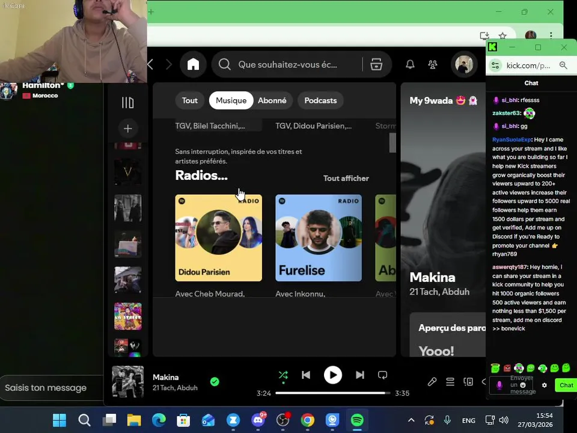Click RyanSuolaExp username in chat
Screen dimensions: 577x433
(x=511, y=140)
